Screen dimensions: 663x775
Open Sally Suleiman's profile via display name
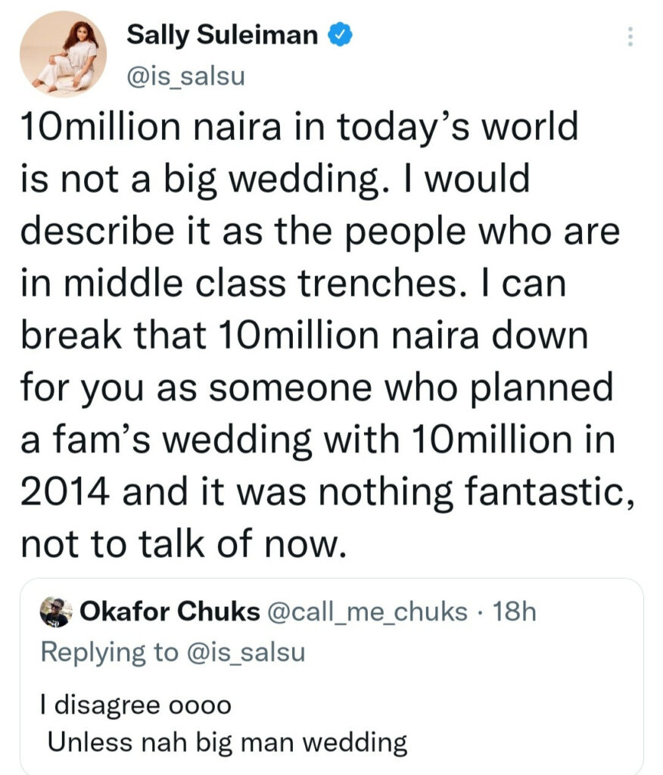[x=222, y=34]
